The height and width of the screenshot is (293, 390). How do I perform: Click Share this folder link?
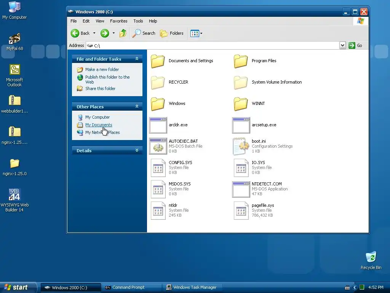(100, 89)
